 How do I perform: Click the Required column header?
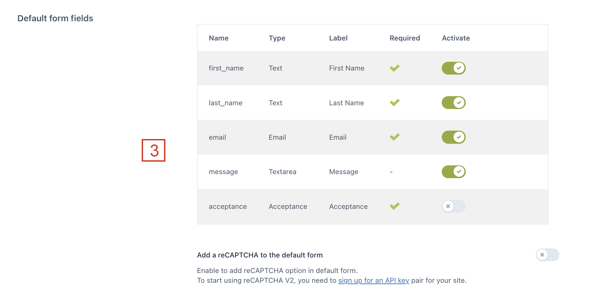(405, 38)
